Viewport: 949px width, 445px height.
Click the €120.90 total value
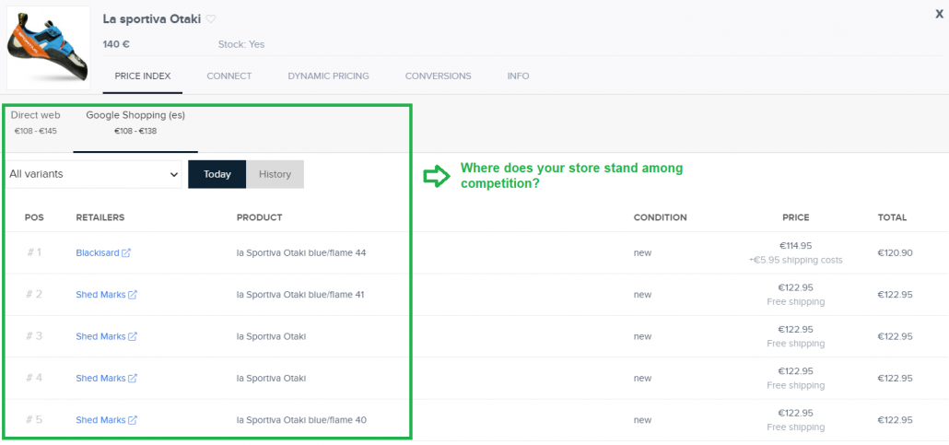coord(896,253)
